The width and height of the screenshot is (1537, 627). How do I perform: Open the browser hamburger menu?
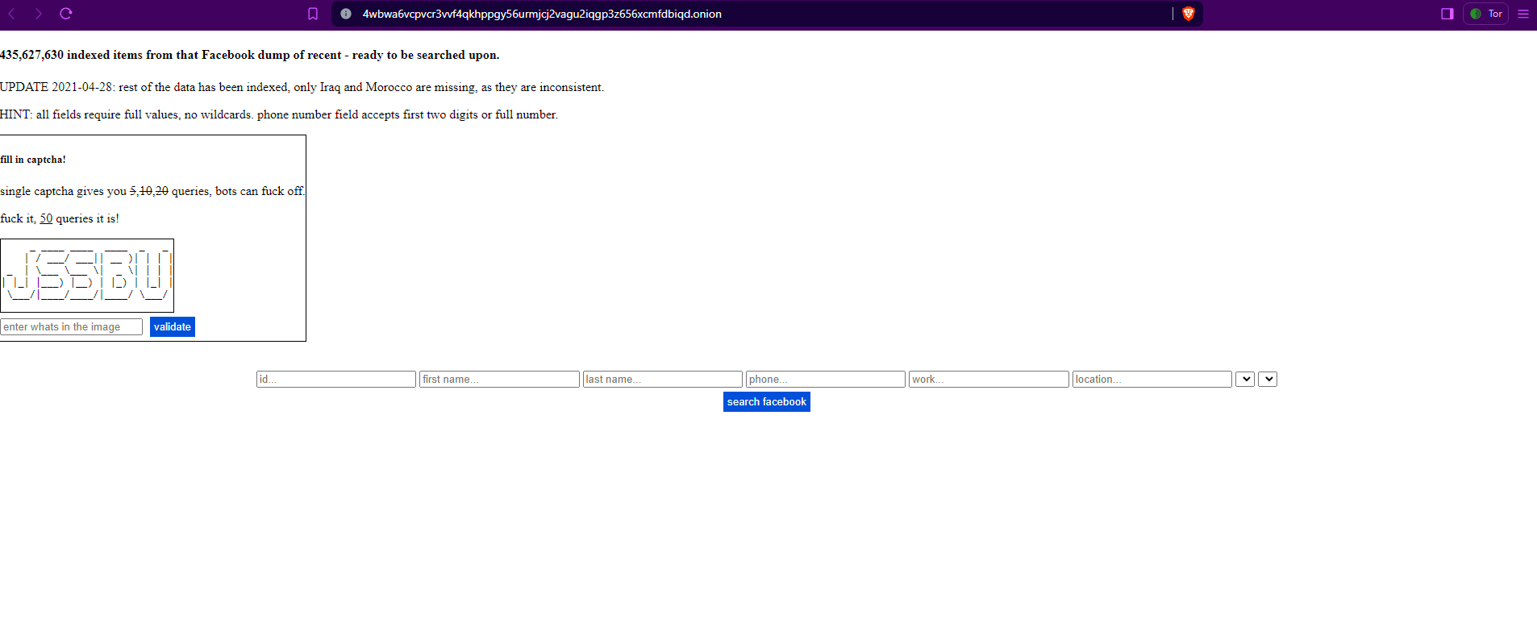pyautogui.click(x=1523, y=14)
